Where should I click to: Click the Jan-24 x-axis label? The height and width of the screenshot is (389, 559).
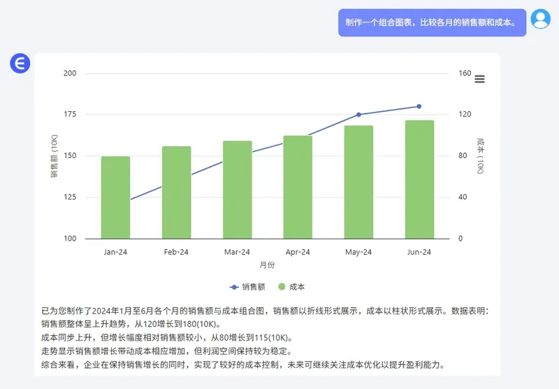[x=115, y=252]
